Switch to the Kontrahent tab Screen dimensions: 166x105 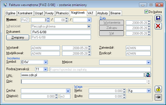(25, 13)
